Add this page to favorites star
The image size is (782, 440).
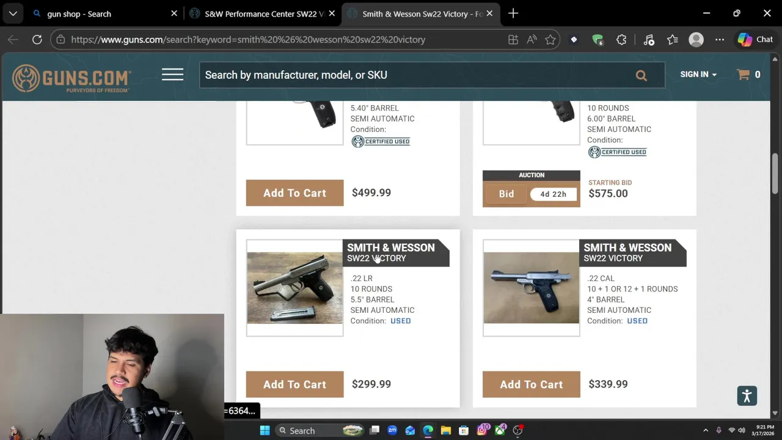click(x=550, y=40)
